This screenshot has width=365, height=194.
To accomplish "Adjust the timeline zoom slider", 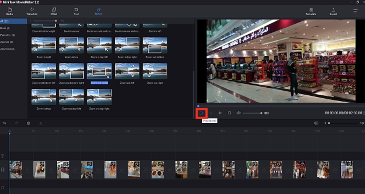I will pos(343,123).
